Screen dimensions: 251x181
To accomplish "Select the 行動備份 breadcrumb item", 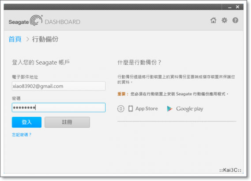I will (45, 39).
